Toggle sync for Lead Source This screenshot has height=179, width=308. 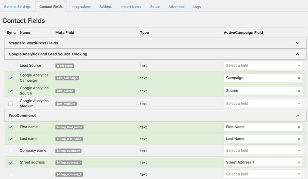coord(11,65)
